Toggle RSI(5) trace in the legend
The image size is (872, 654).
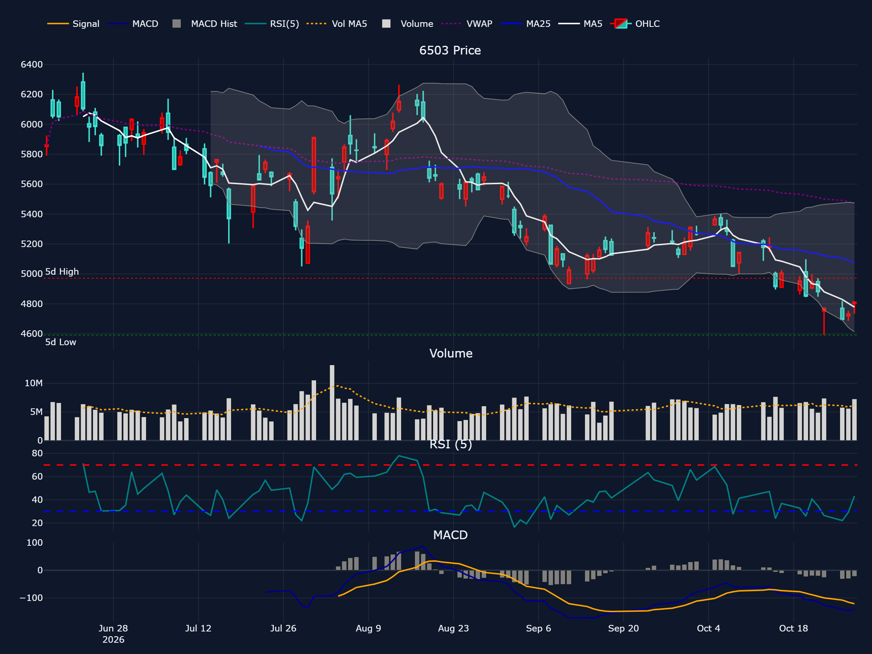pos(272,24)
